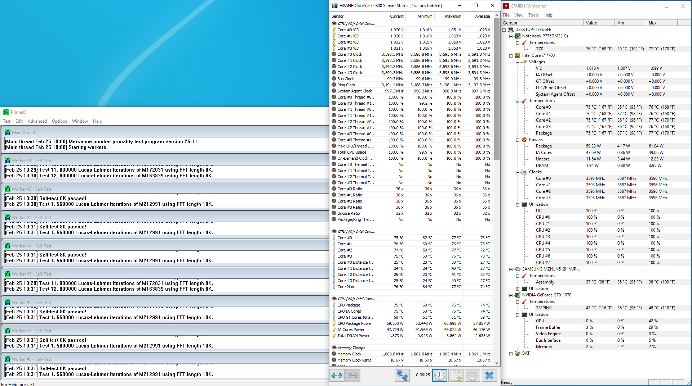The image size is (692, 386).
Task: Select Bus Clock row in HWiNFO
Action: point(411,79)
